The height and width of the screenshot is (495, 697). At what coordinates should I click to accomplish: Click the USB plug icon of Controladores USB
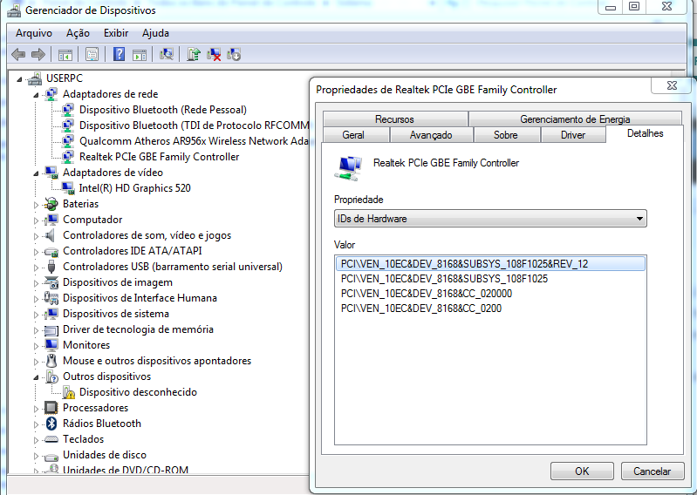pyautogui.click(x=51, y=267)
